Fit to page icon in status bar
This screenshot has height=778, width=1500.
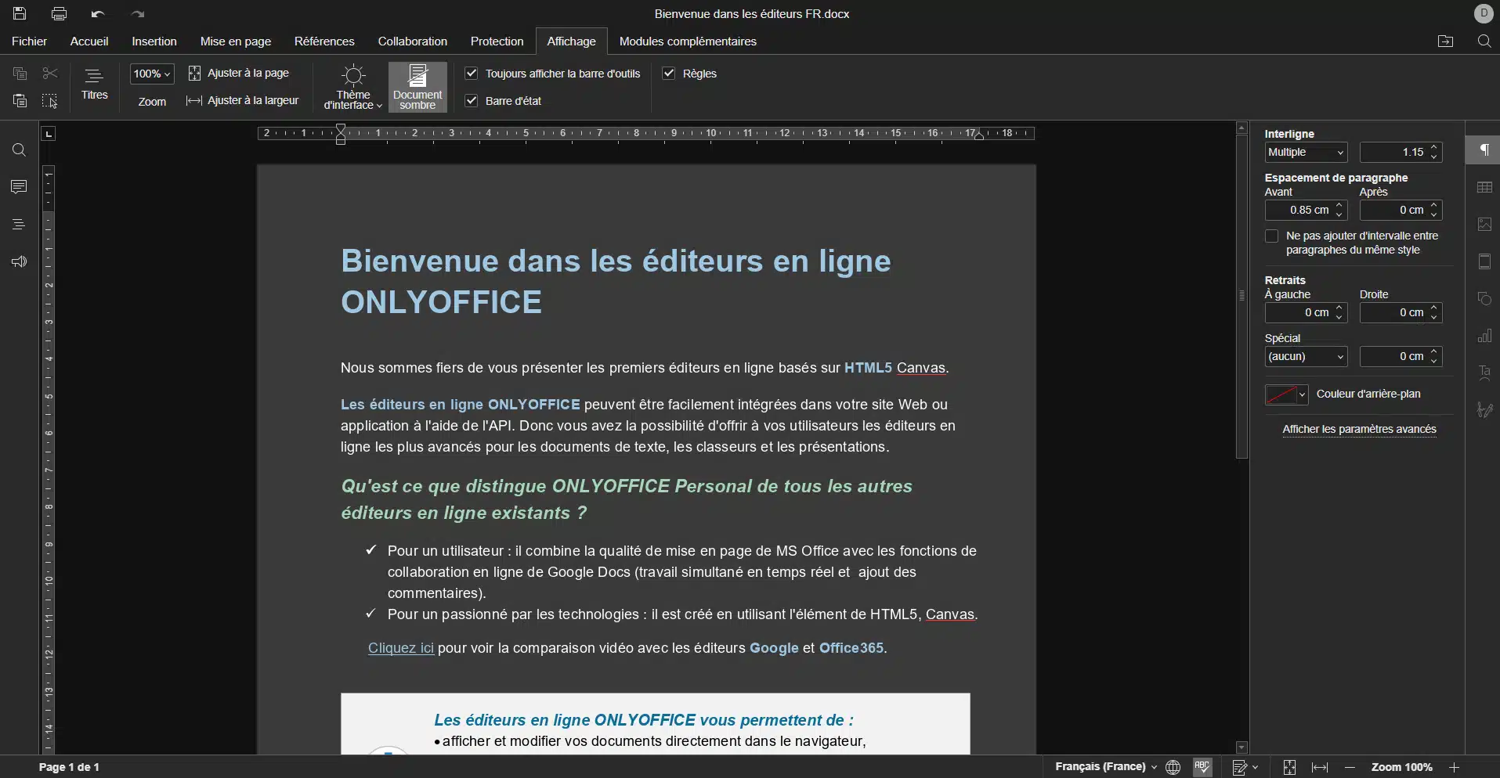pos(1289,767)
